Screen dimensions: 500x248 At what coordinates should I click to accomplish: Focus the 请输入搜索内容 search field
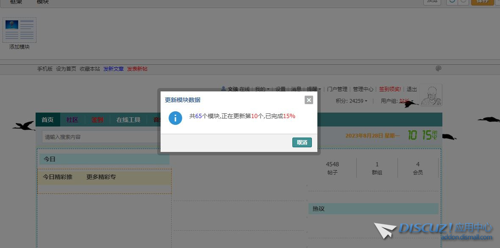[100, 137]
